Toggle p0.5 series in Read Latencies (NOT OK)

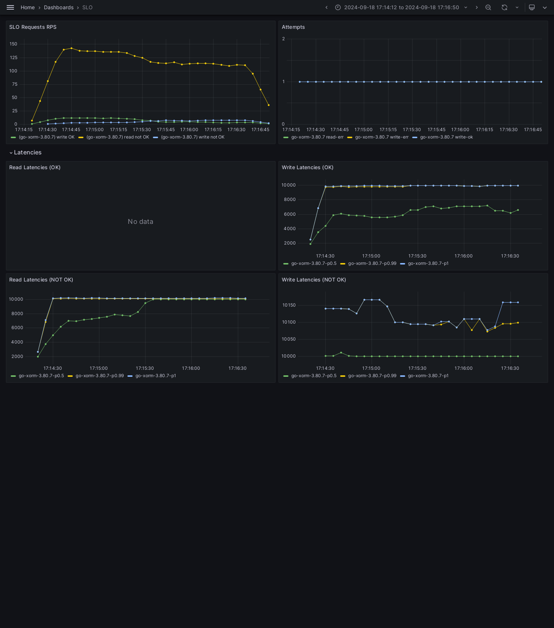[x=41, y=376]
